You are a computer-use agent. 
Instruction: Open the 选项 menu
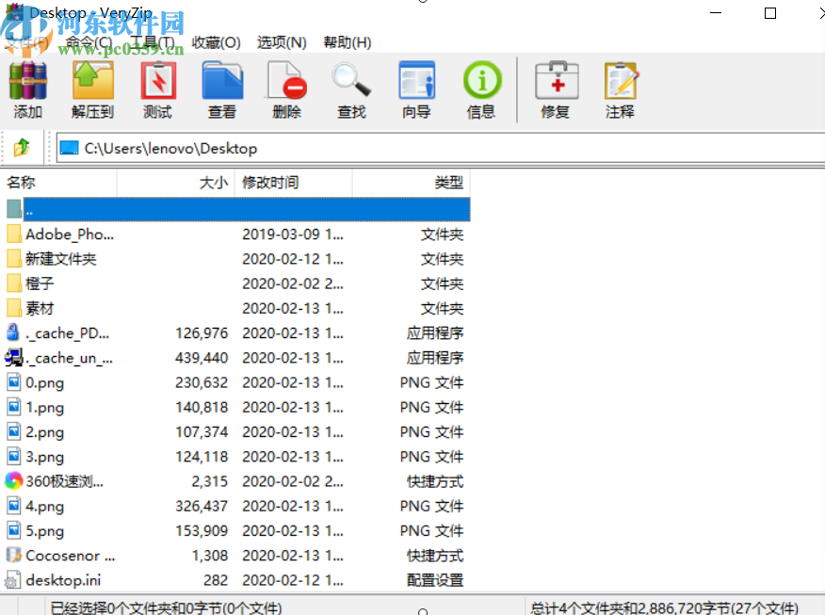(x=280, y=41)
